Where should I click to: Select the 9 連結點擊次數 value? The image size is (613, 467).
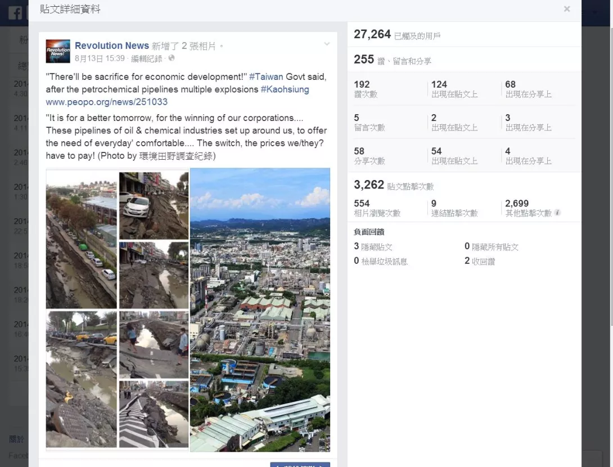(x=454, y=208)
